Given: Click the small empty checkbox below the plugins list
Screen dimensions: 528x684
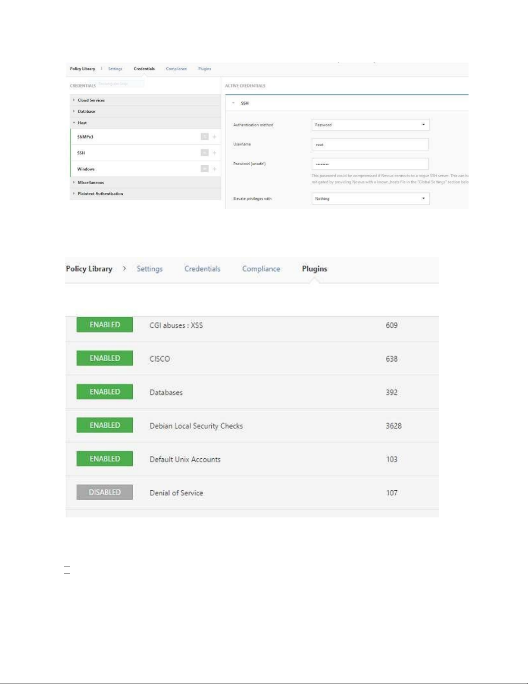Looking at the screenshot, I should tap(67, 570).
